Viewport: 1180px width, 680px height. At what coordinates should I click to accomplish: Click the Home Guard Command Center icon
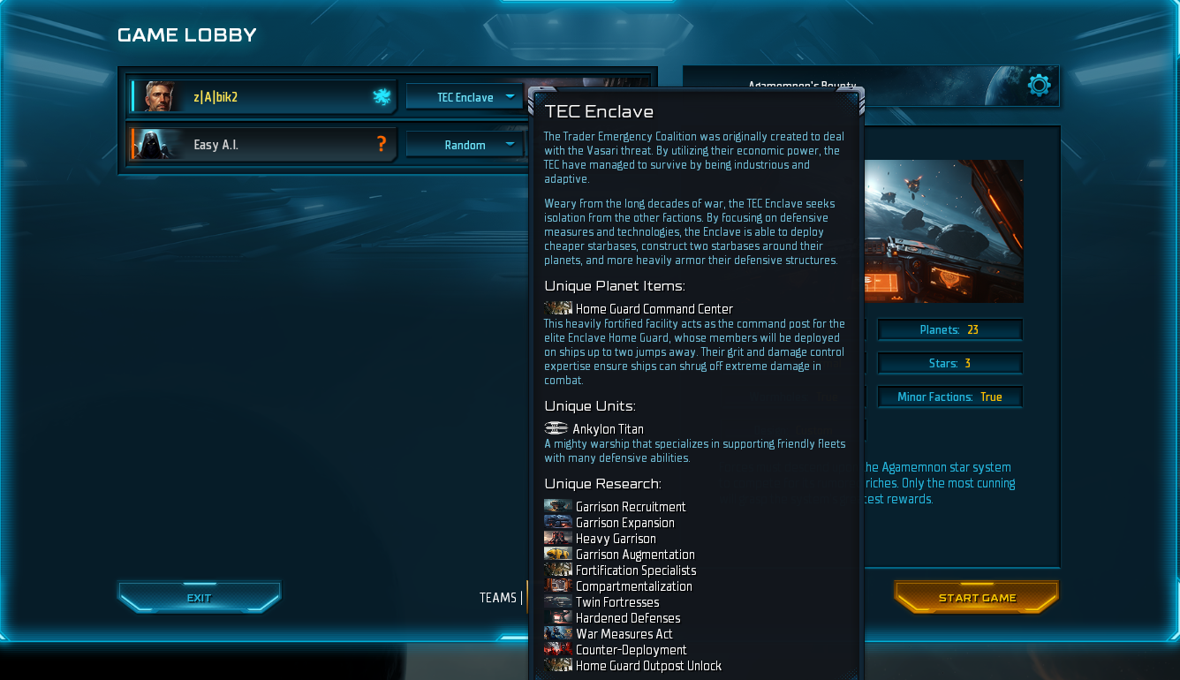(558, 308)
